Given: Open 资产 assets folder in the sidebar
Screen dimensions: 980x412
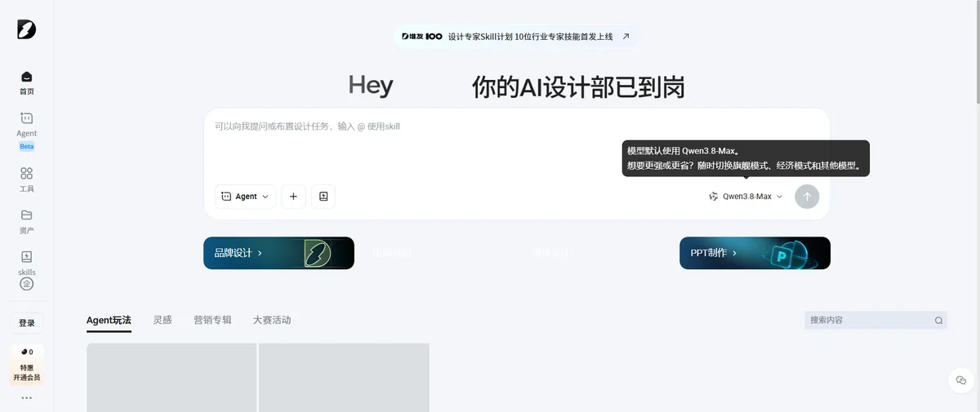Looking at the screenshot, I should [x=27, y=222].
